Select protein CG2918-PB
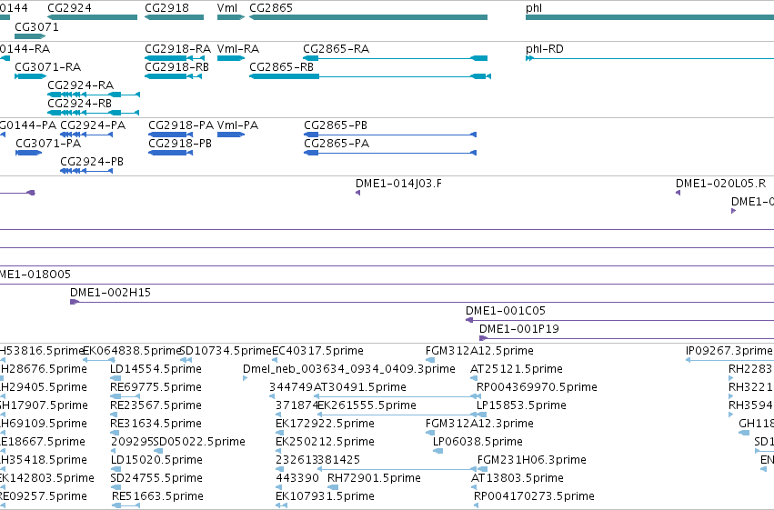Image resolution: width=774 pixels, height=510 pixels. click(x=171, y=153)
